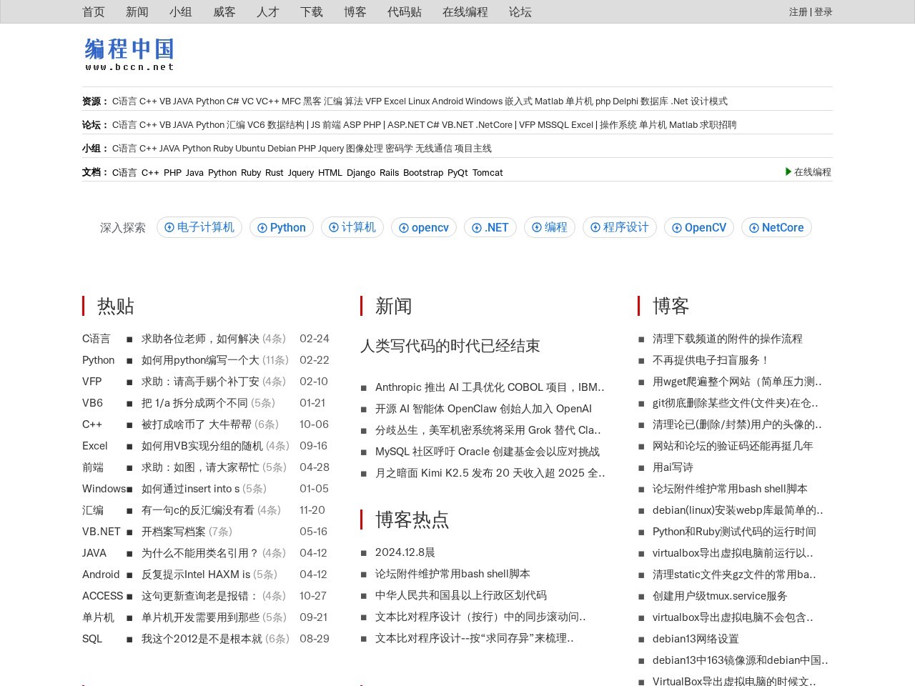Click the plus icon on the Python tag
Screen dimensions: 915x686
pos(262,227)
